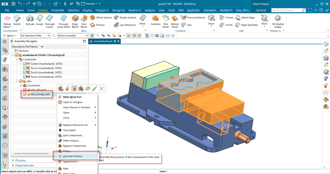Uncheck the Center constraint checkbox

click(25, 64)
